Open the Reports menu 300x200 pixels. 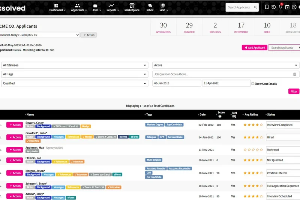(113, 8)
